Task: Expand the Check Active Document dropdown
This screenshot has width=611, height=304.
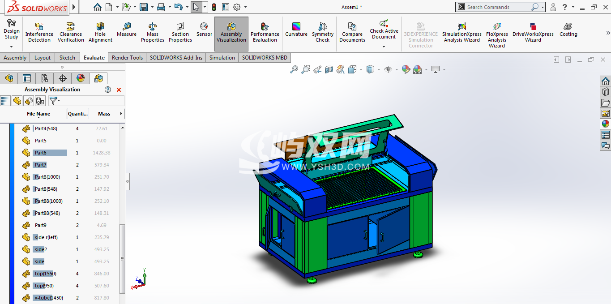Action: [x=384, y=47]
